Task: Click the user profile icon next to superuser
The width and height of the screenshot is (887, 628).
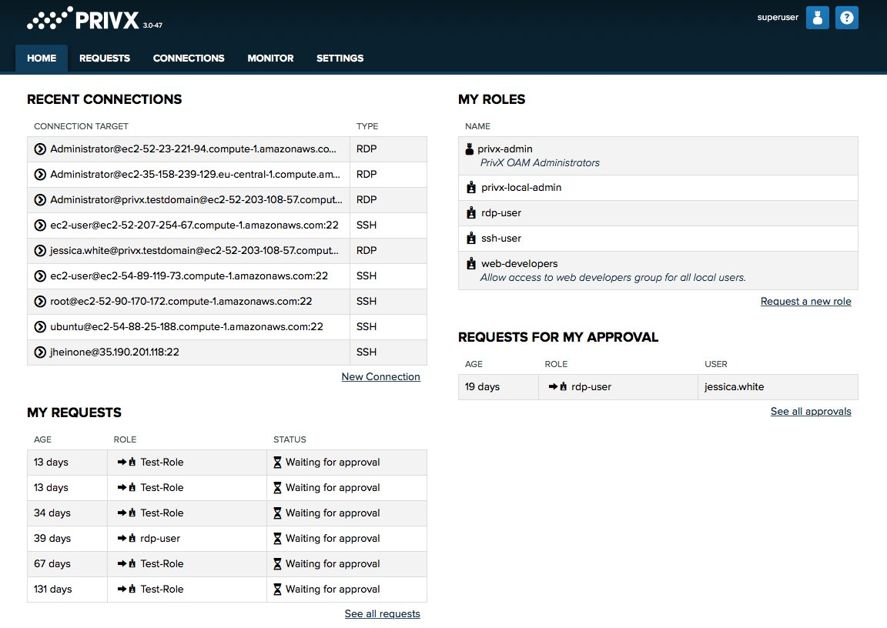Action: 817,18
